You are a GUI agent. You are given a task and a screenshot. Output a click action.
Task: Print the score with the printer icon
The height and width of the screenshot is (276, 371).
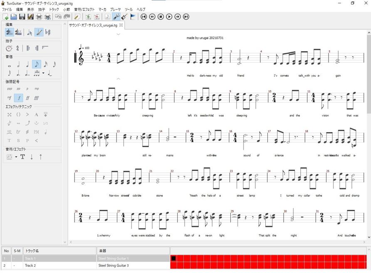pos(39,17)
